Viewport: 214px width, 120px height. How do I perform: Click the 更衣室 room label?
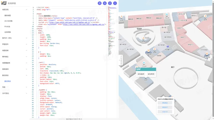[164, 28]
